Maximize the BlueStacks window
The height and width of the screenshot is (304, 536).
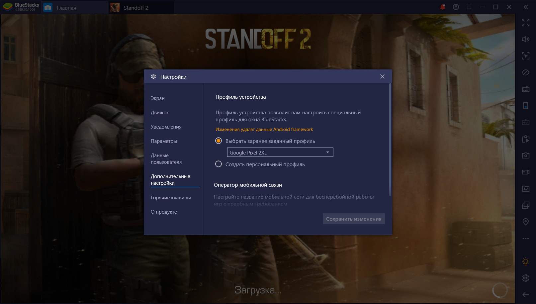[496, 7]
